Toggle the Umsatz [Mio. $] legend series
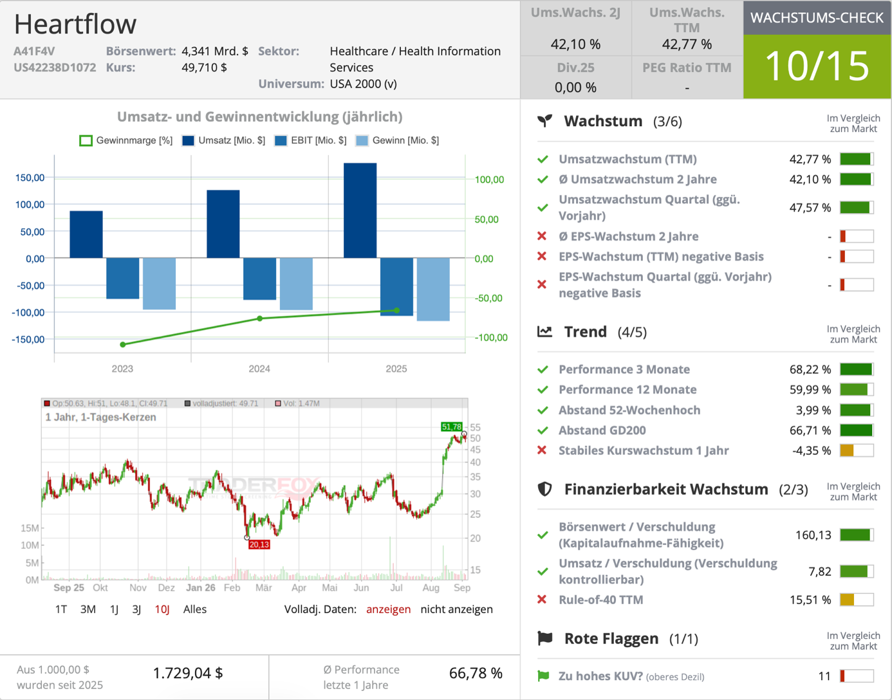 click(223, 140)
